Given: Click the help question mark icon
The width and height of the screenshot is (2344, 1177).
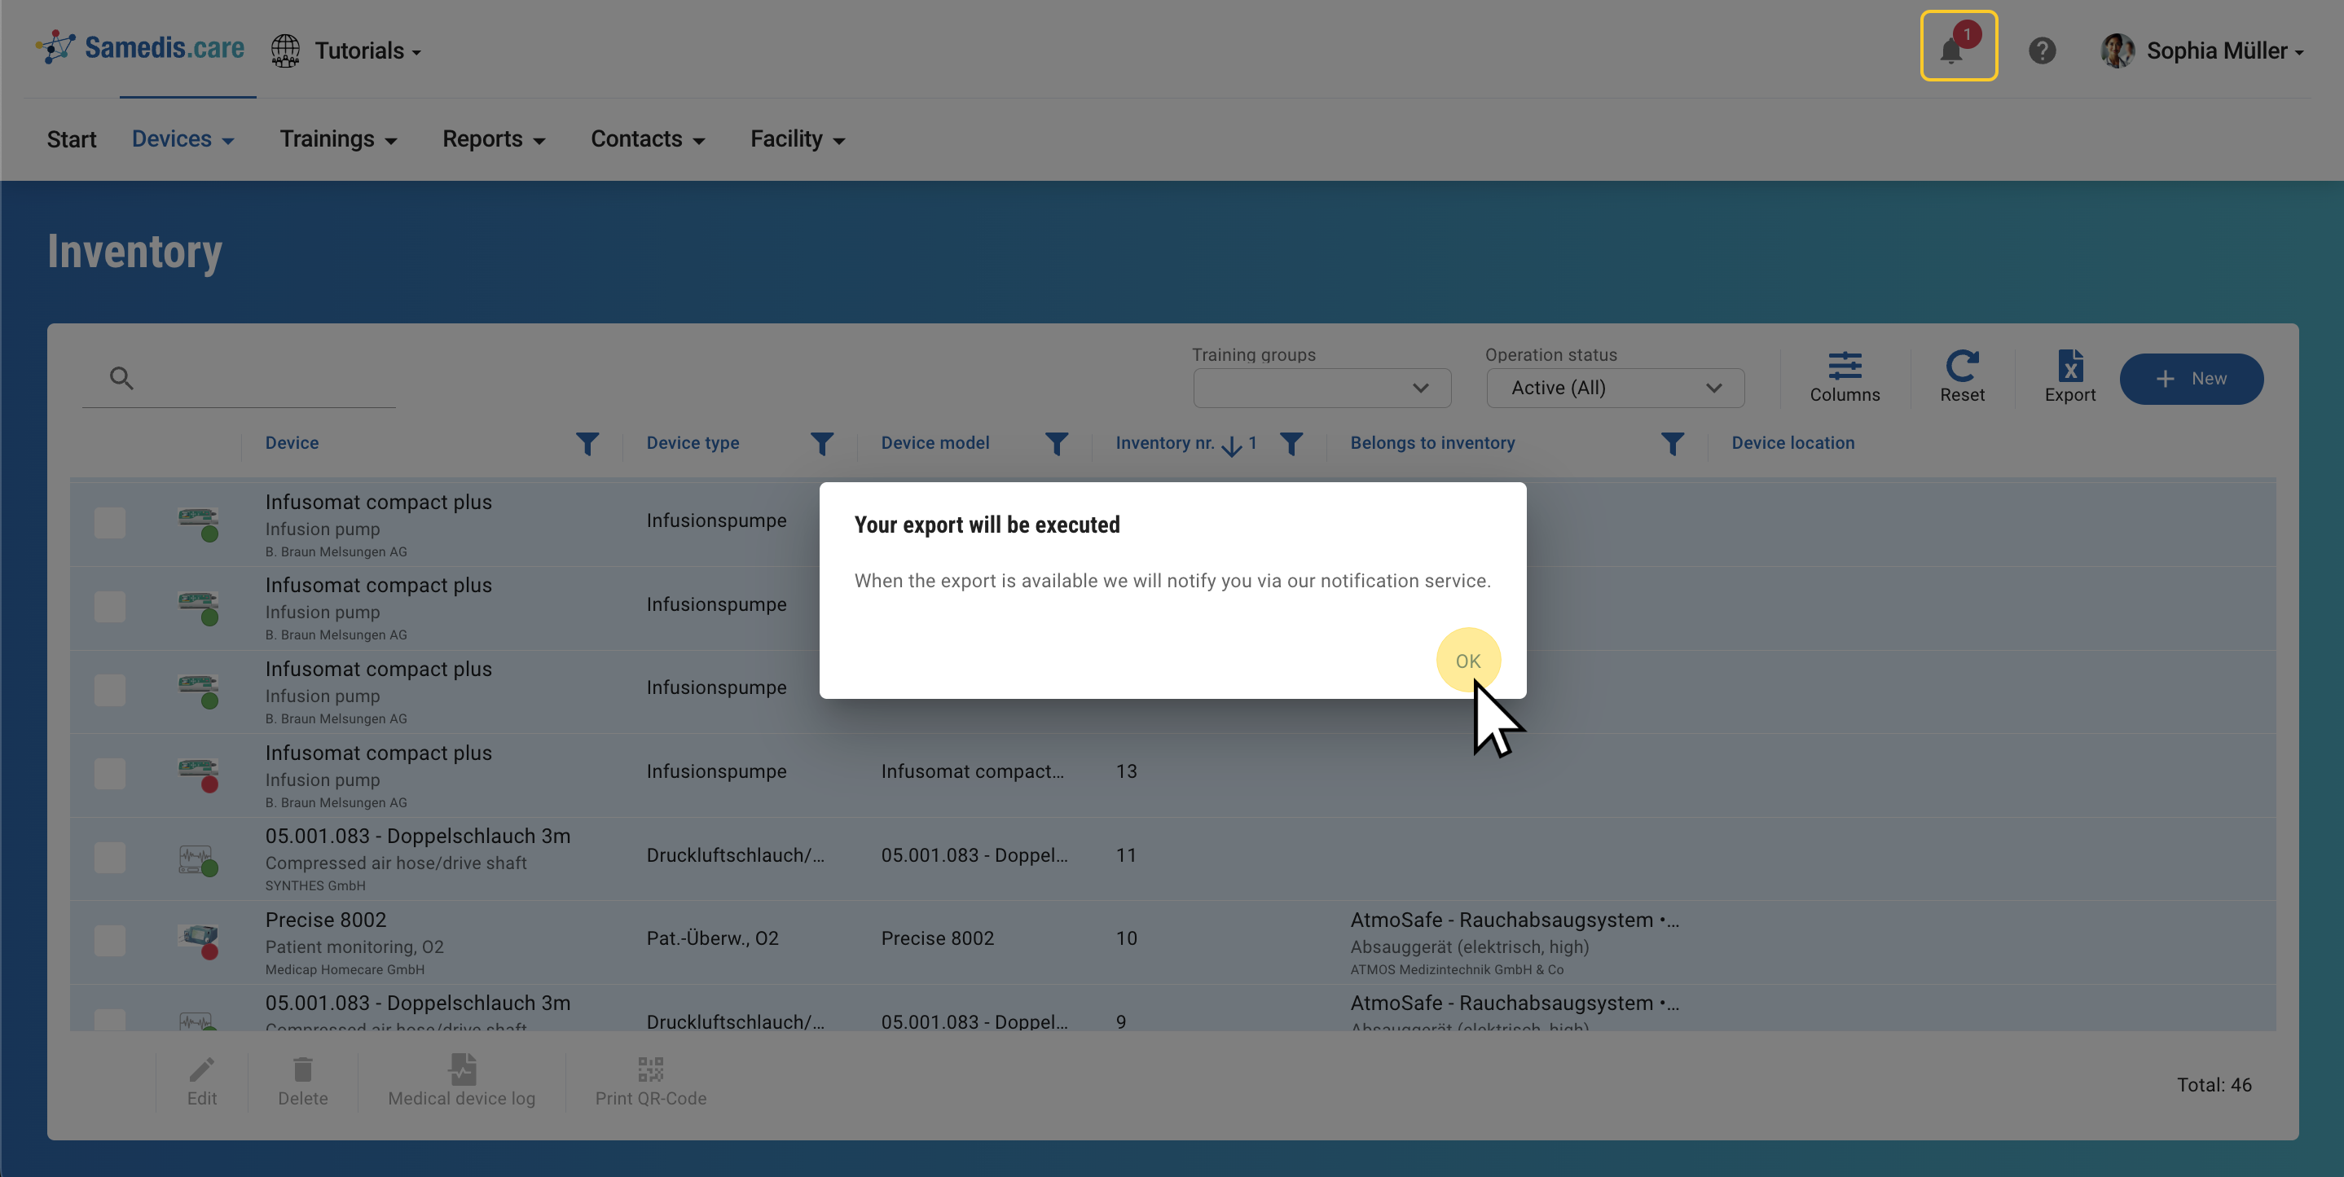Looking at the screenshot, I should click(2041, 50).
